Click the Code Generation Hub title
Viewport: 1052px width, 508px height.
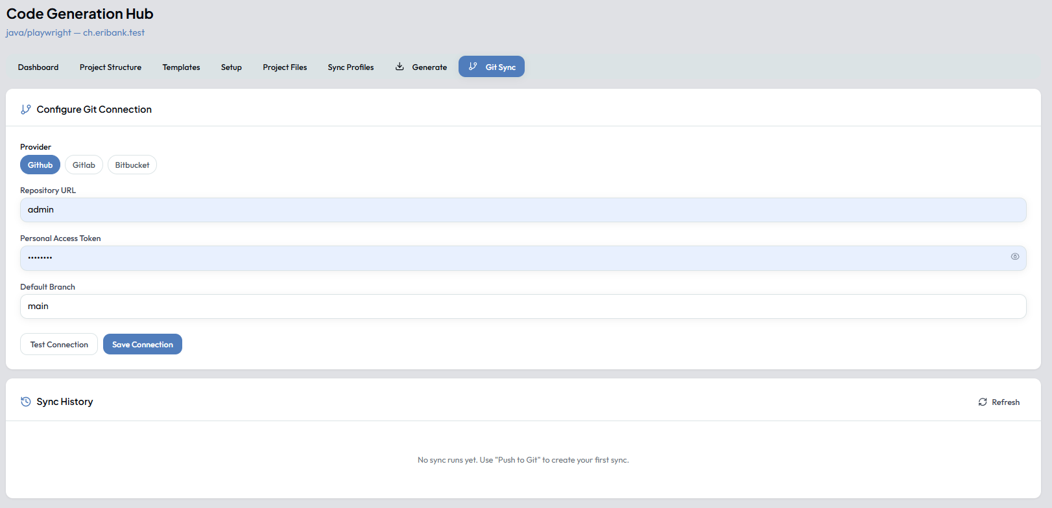80,14
